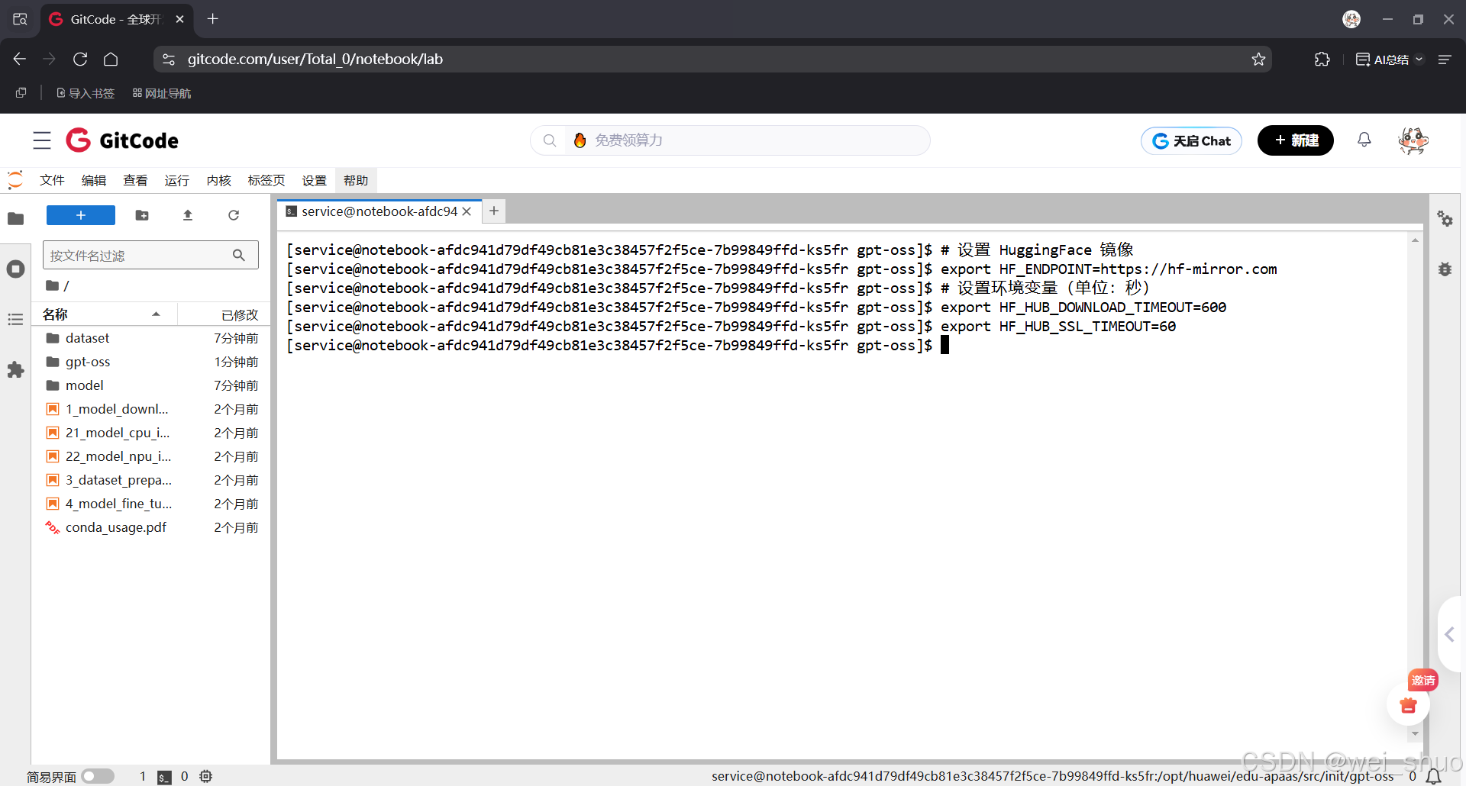Open the status bar terminal icon
The image size is (1466, 786).
(164, 777)
